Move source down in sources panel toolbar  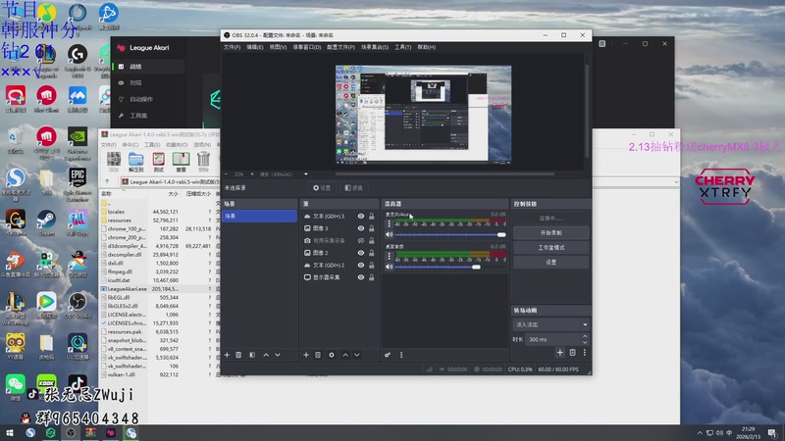click(357, 355)
